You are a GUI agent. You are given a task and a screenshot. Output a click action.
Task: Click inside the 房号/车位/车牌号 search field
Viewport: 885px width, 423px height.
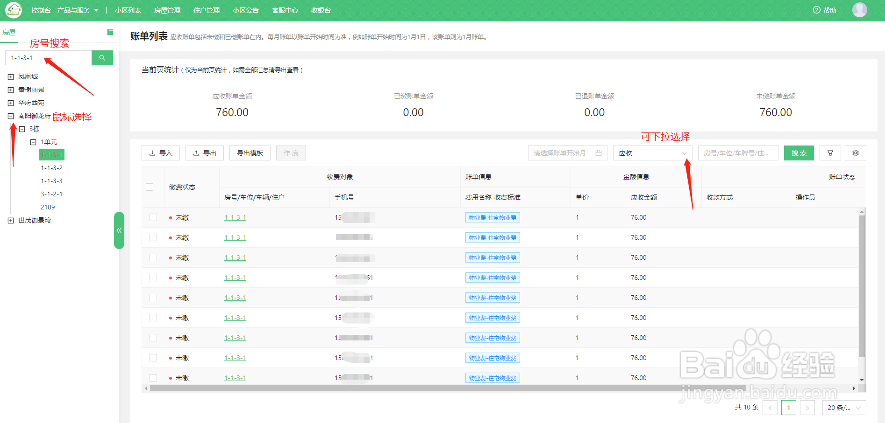tap(738, 153)
